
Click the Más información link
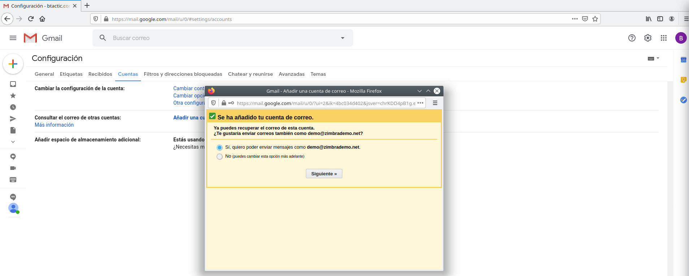click(54, 125)
